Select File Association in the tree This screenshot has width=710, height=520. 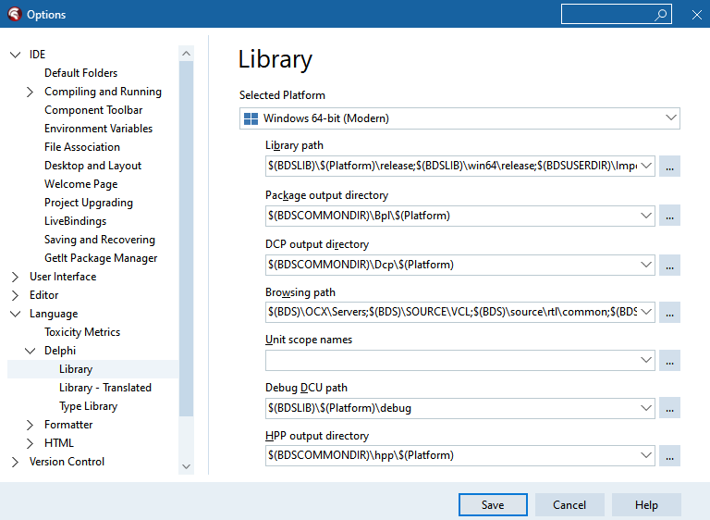tap(82, 147)
